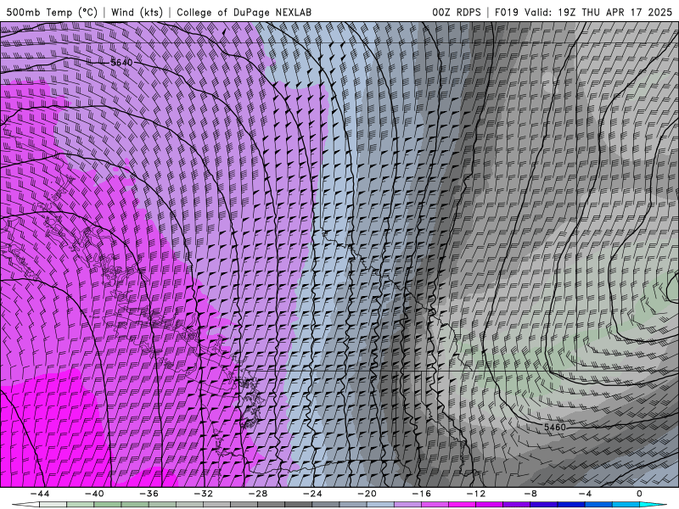The image size is (679, 509).
Task: Click the '-20' color scale label
Action: coord(367,494)
